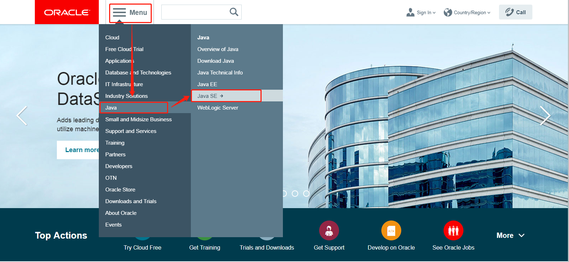The image size is (569, 262).
Task: Open WebLogic Server submenu link
Action: [218, 107]
